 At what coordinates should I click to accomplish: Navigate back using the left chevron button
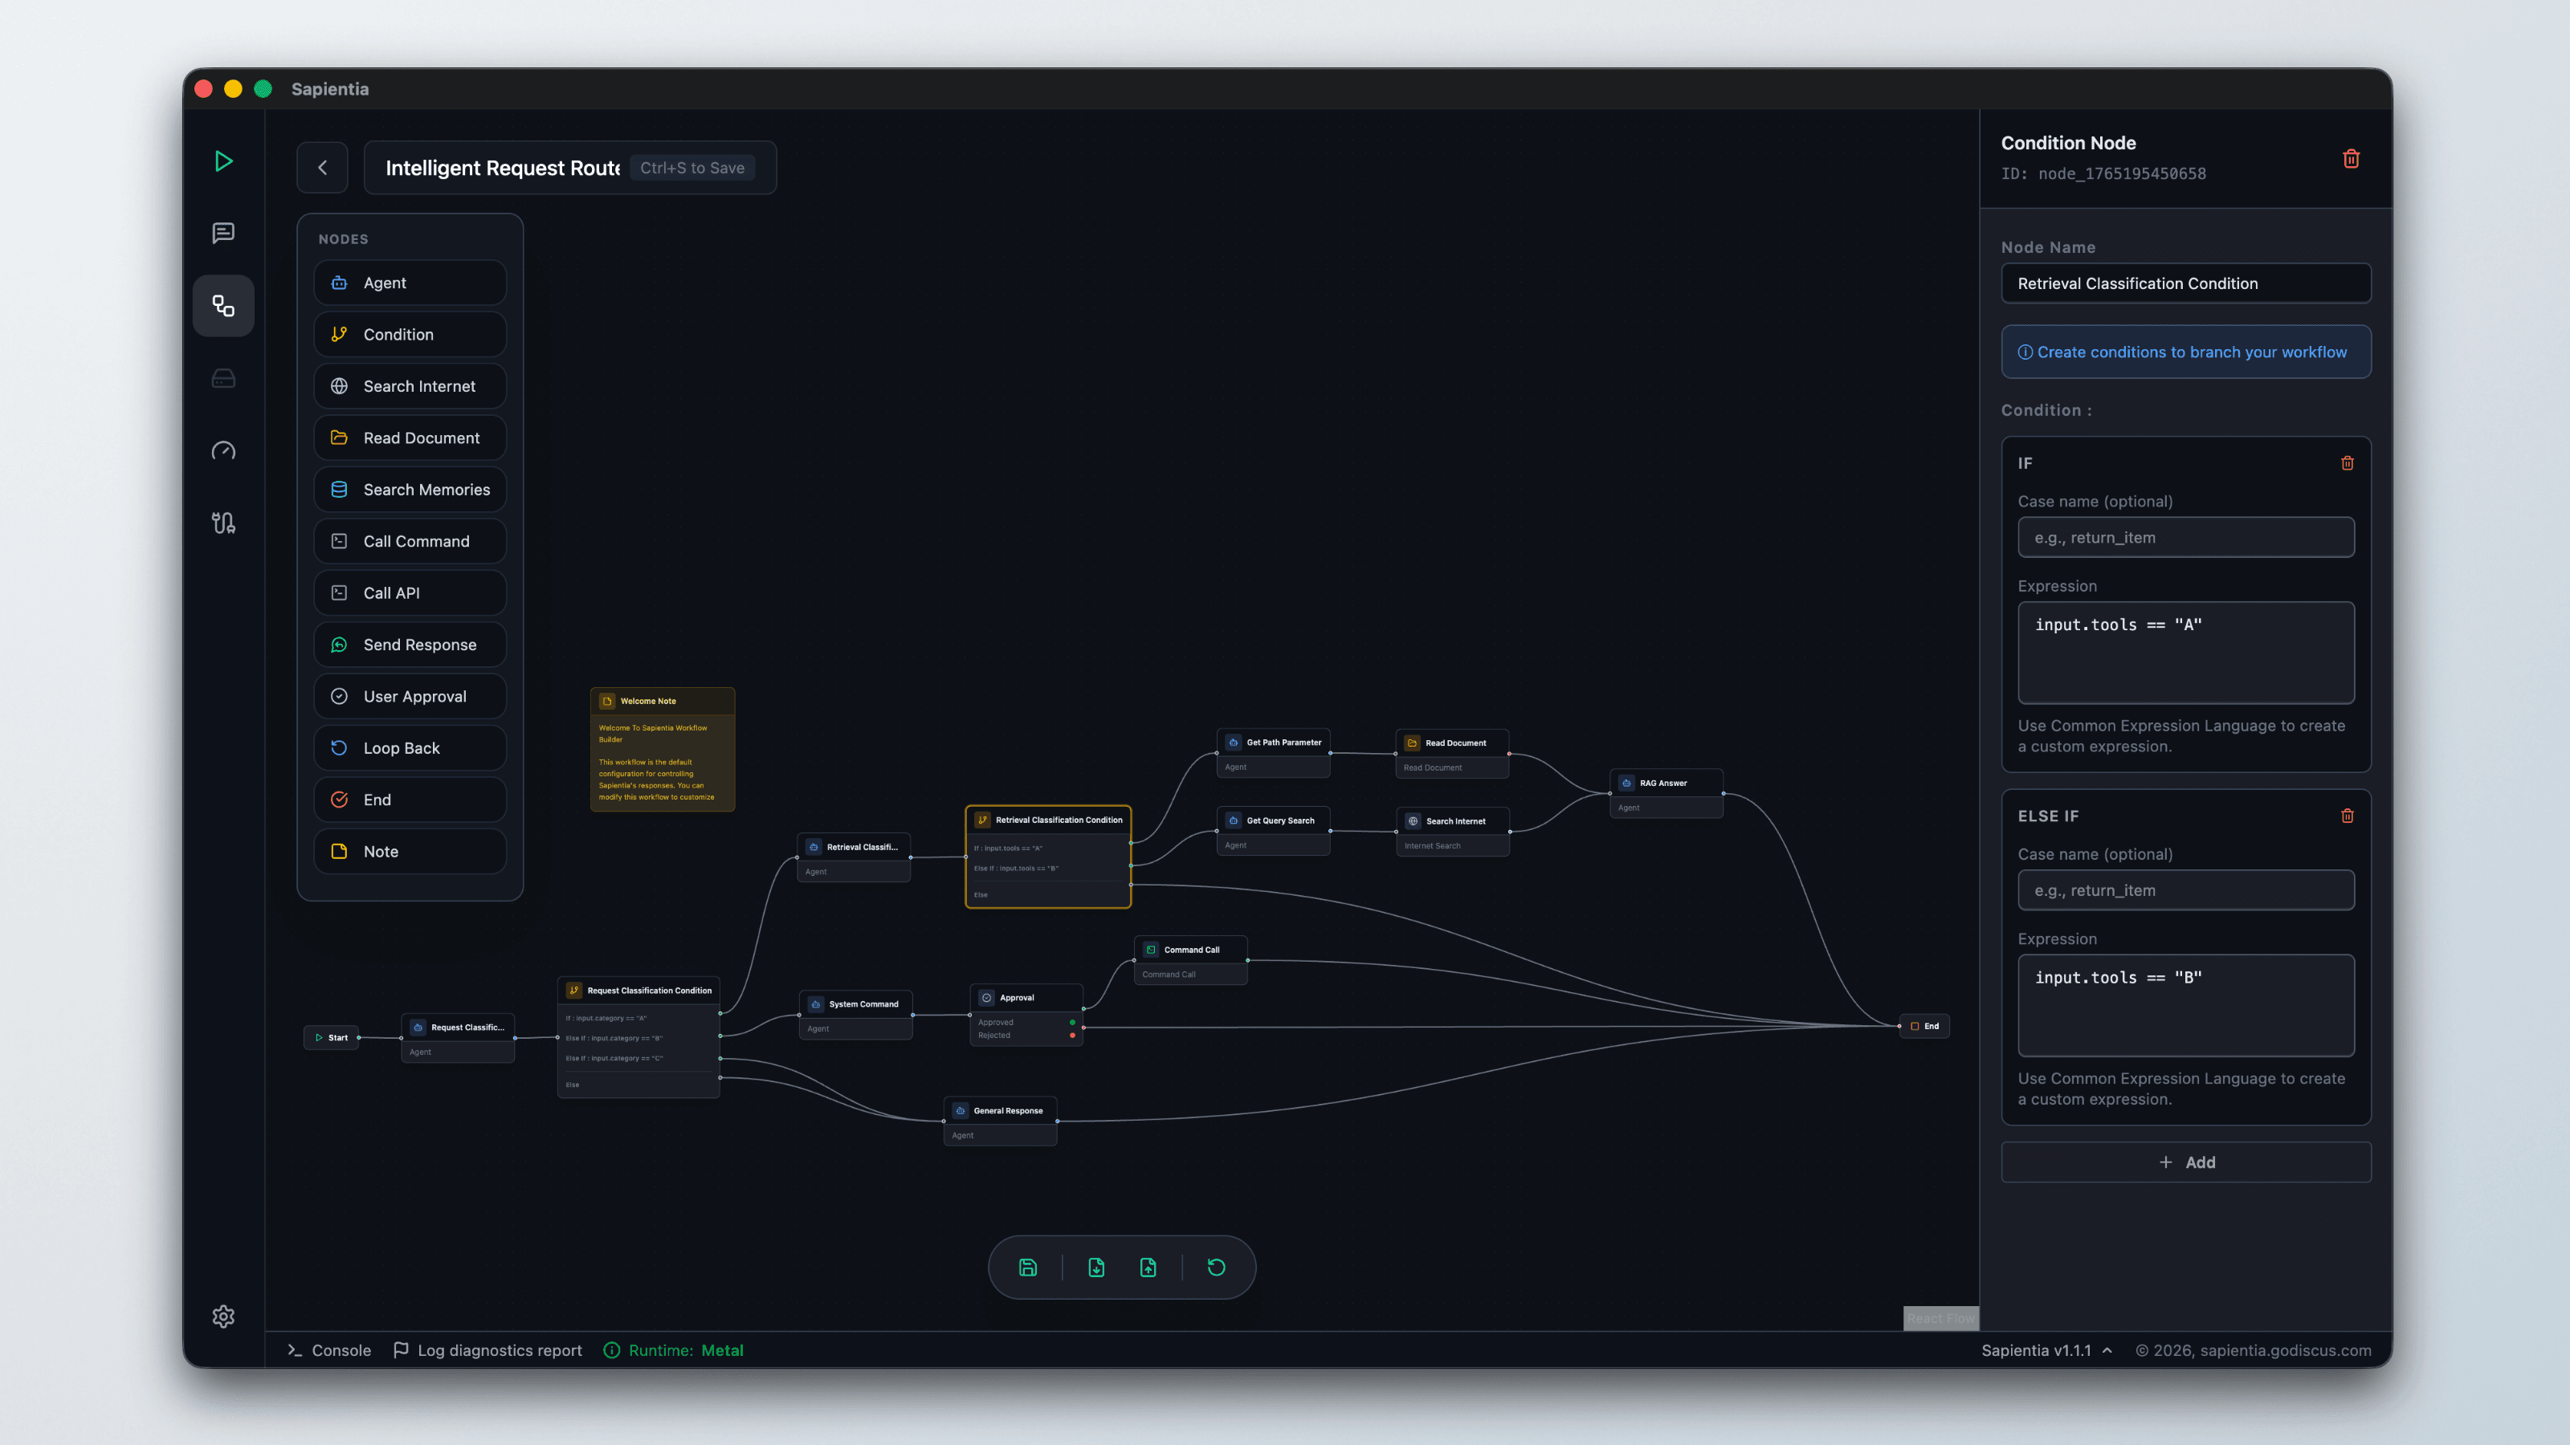(322, 166)
